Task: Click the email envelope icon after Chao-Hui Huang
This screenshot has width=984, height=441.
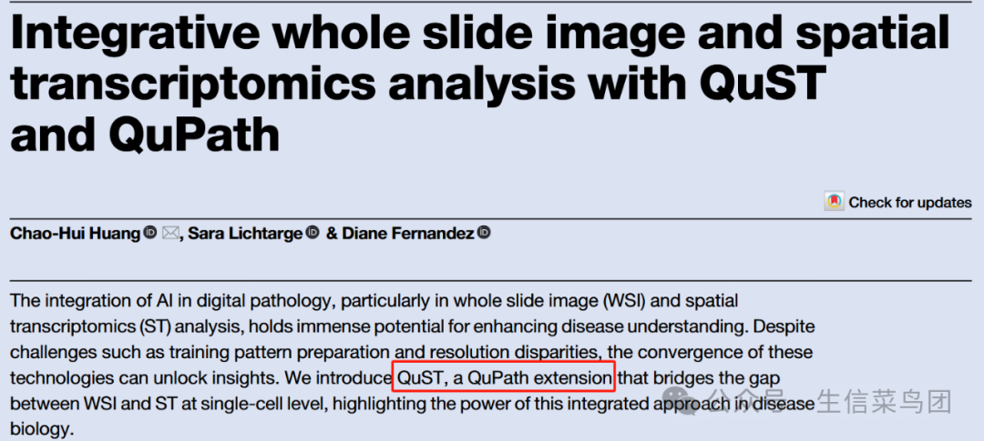Action: (169, 234)
